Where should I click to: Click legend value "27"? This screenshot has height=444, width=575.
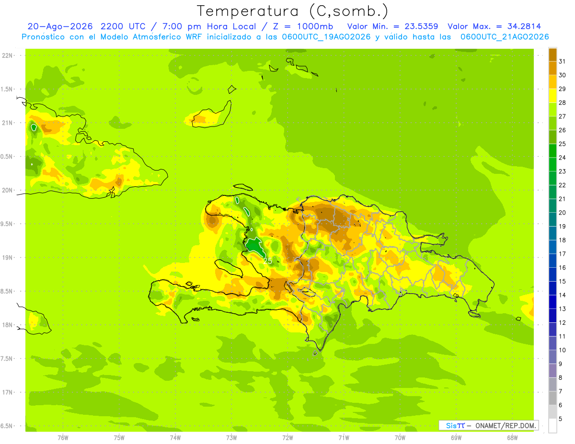pos(562,116)
